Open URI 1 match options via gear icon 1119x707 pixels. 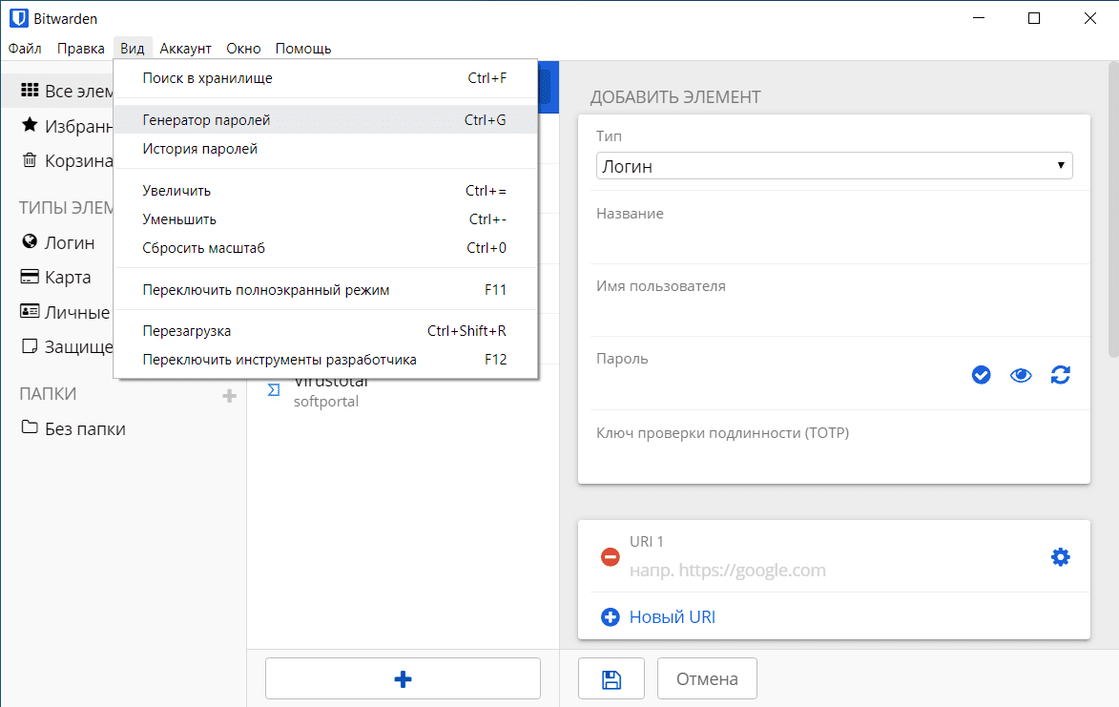click(x=1061, y=556)
